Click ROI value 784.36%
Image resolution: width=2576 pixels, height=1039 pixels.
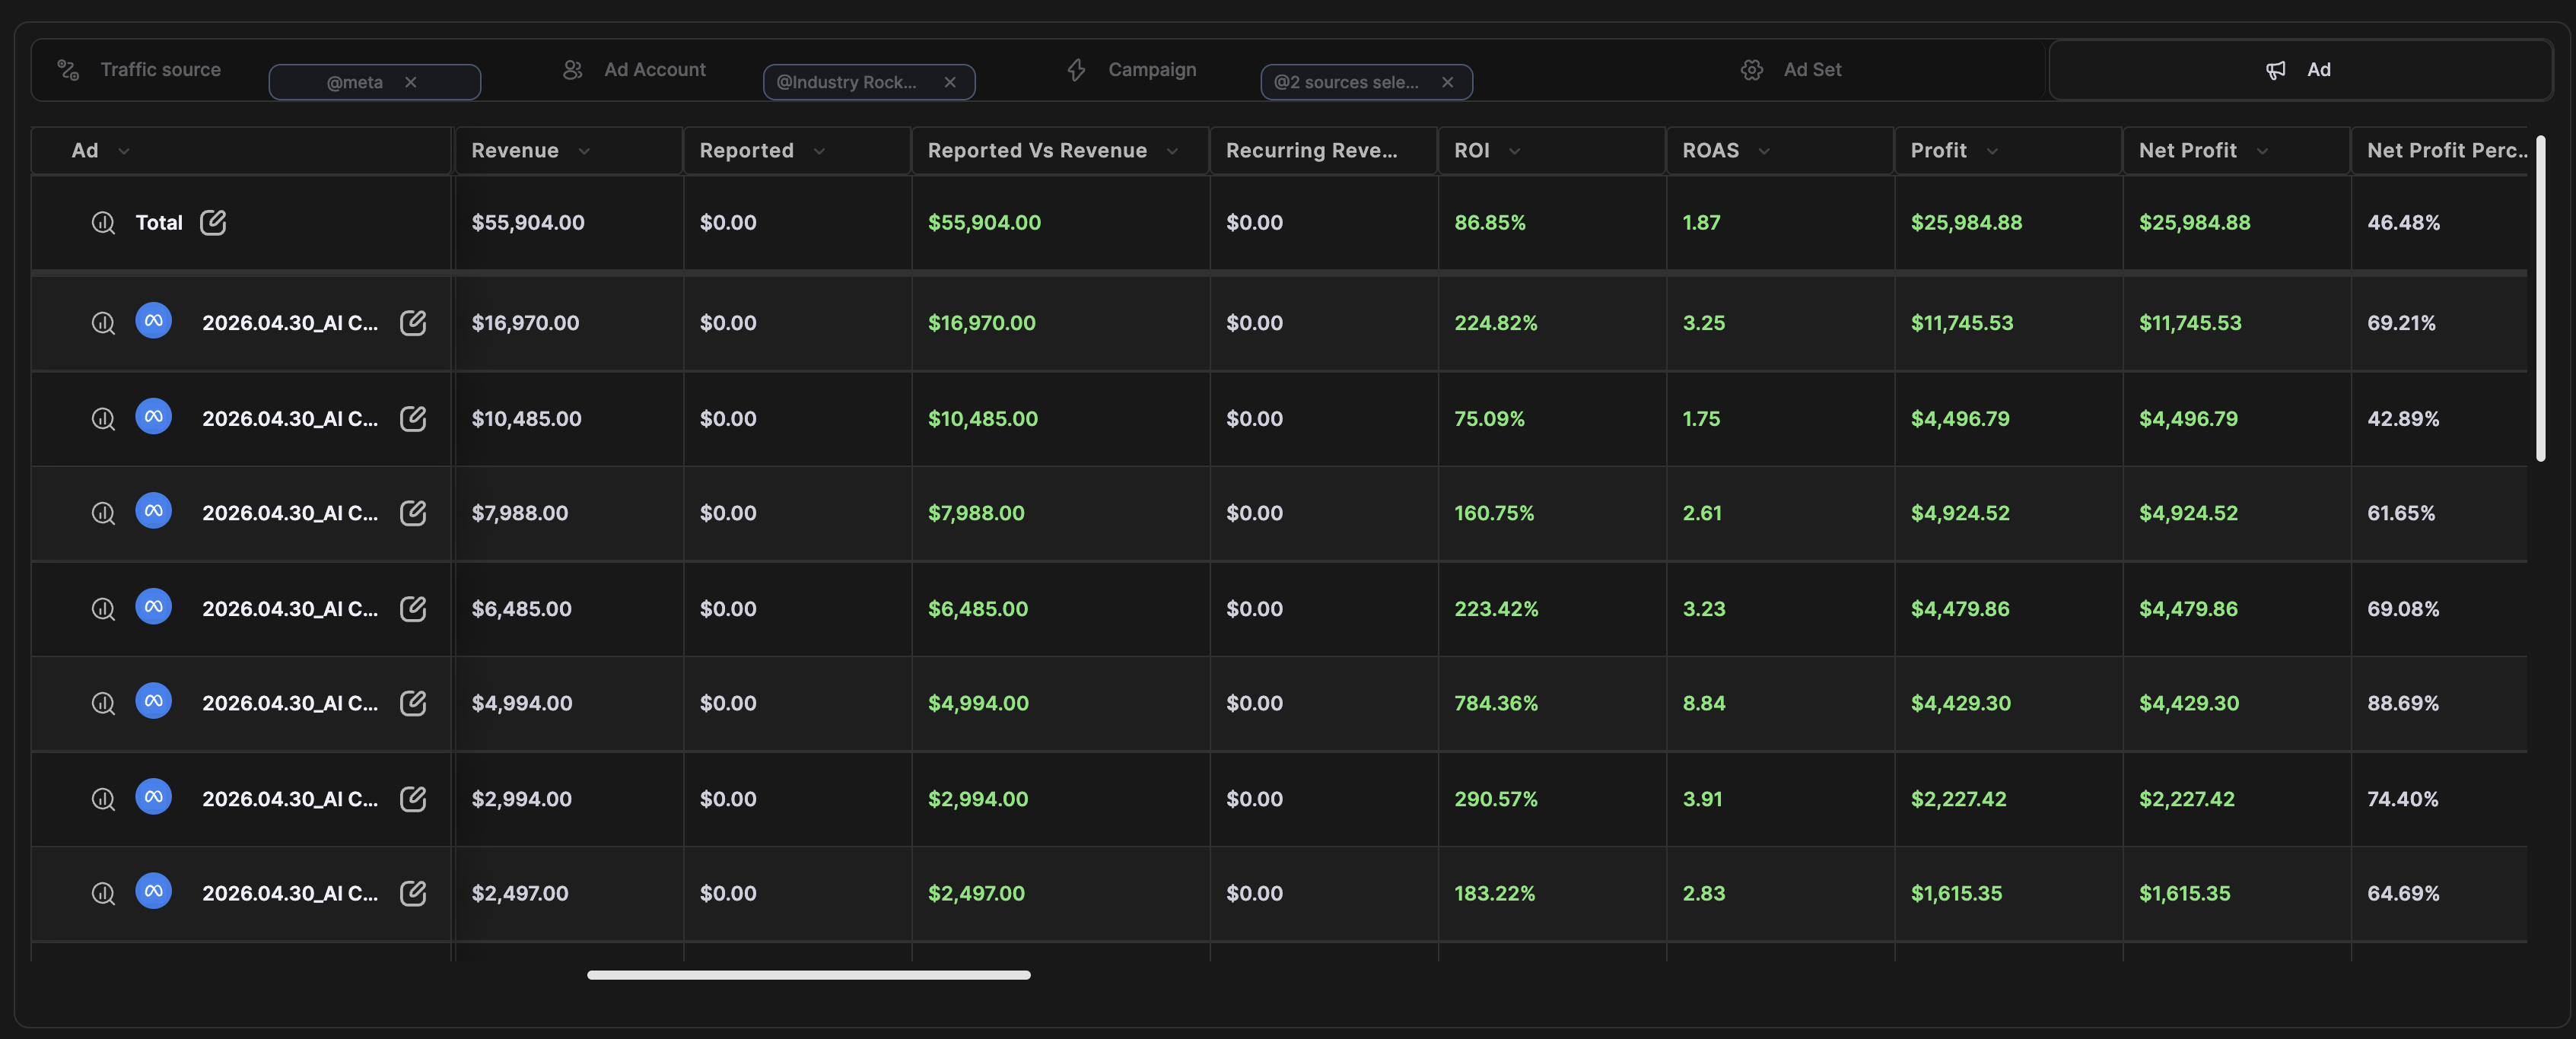tap(1496, 703)
